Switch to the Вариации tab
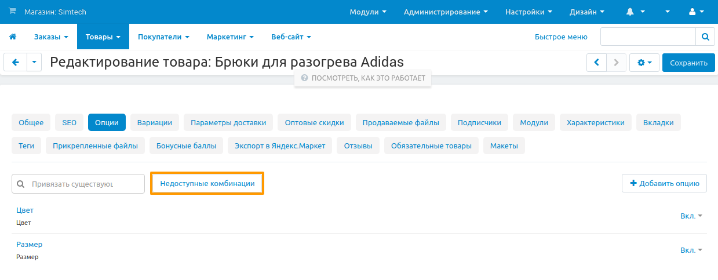718x280 pixels. [155, 123]
